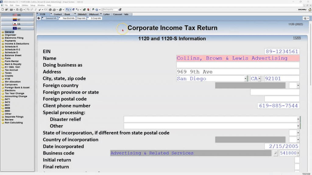Switch to the OthAsset tab
Screen dimensions: 312x175
tap(94, 14)
